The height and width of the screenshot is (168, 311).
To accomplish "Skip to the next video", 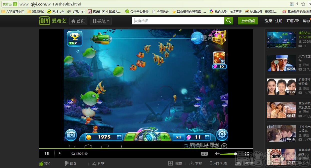I will click(x=60, y=153).
